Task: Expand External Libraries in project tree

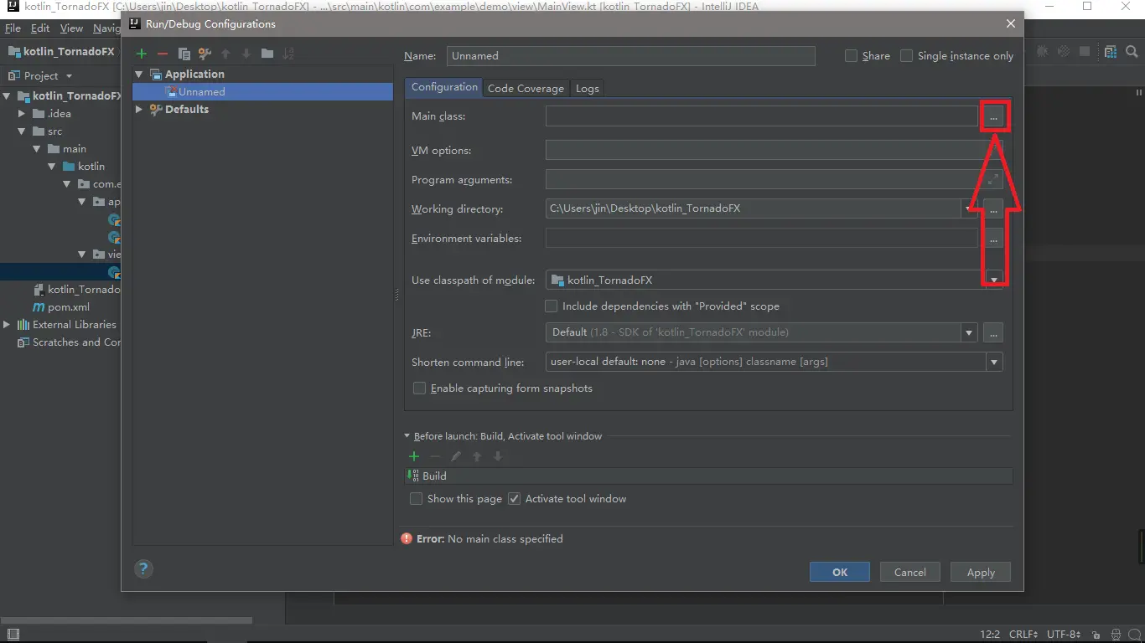Action: (7, 325)
